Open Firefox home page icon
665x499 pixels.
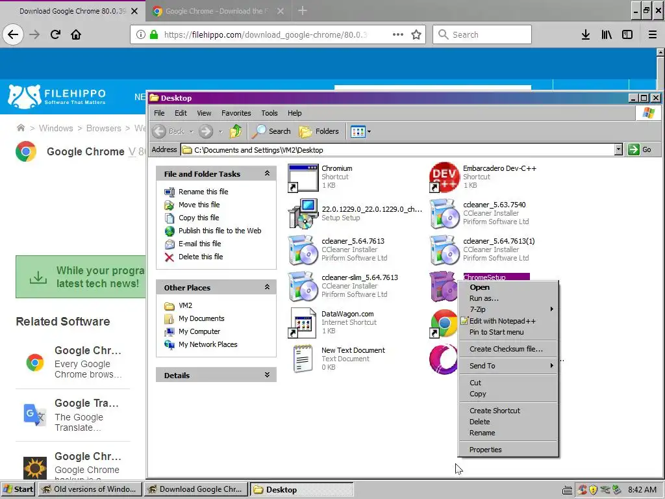[x=76, y=34]
